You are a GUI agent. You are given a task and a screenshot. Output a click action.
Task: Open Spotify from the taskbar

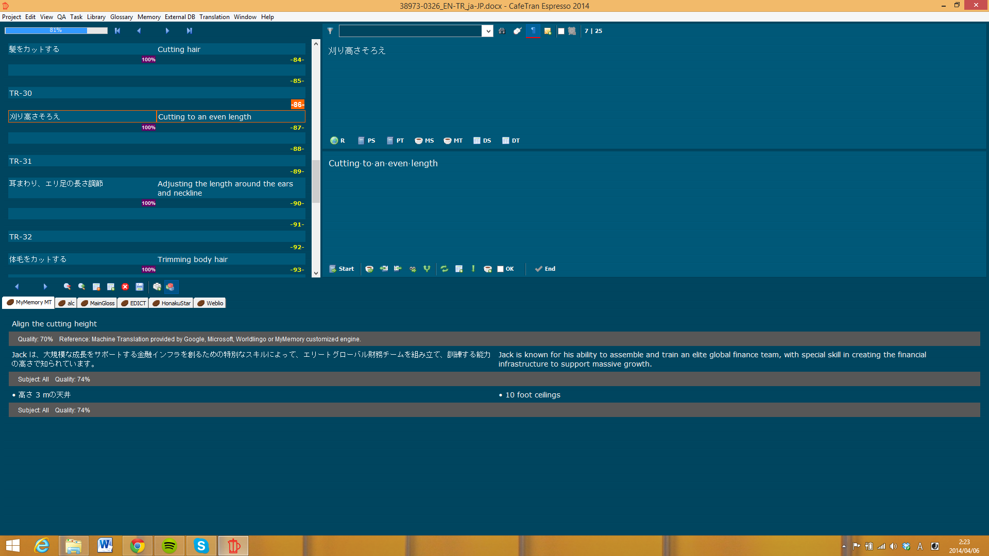[169, 546]
